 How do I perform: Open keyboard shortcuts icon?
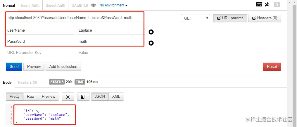[x=259, y=5]
